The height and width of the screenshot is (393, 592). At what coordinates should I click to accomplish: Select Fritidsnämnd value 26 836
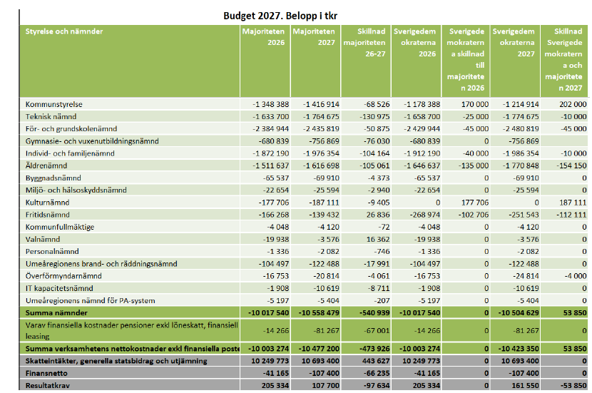[x=378, y=215]
